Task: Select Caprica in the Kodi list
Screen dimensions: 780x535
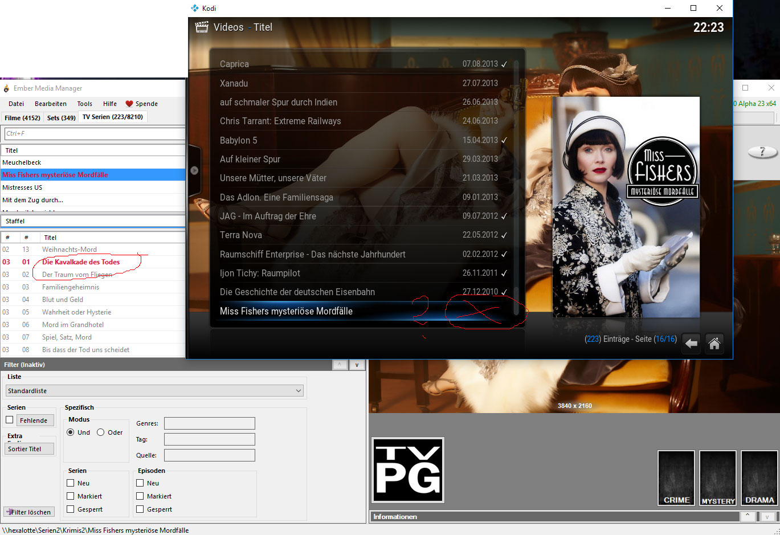Action: [364, 64]
